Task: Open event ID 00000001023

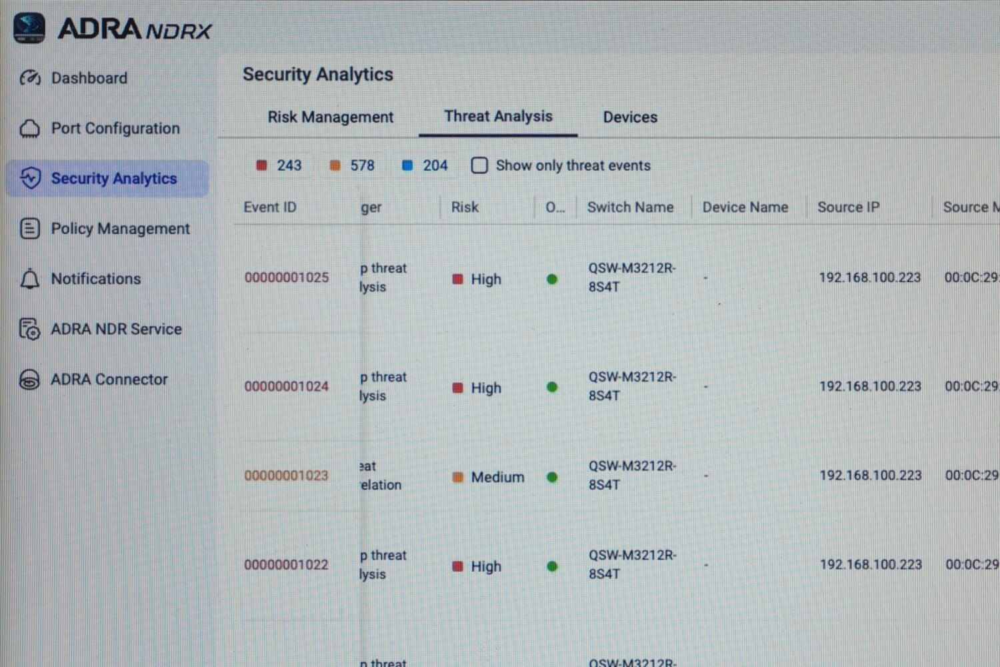Action: pos(287,476)
